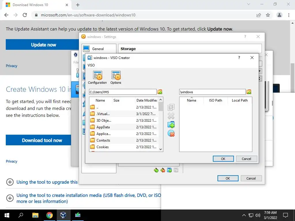Open Chrome tab search chevron
The width and height of the screenshot is (295, 221).
pos(249,4)
